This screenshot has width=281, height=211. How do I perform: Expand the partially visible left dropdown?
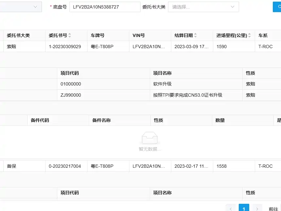click(x=21, y=7)
